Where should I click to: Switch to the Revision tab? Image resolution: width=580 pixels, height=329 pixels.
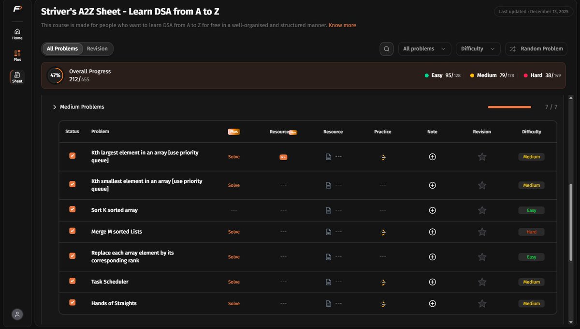point(97,49)
